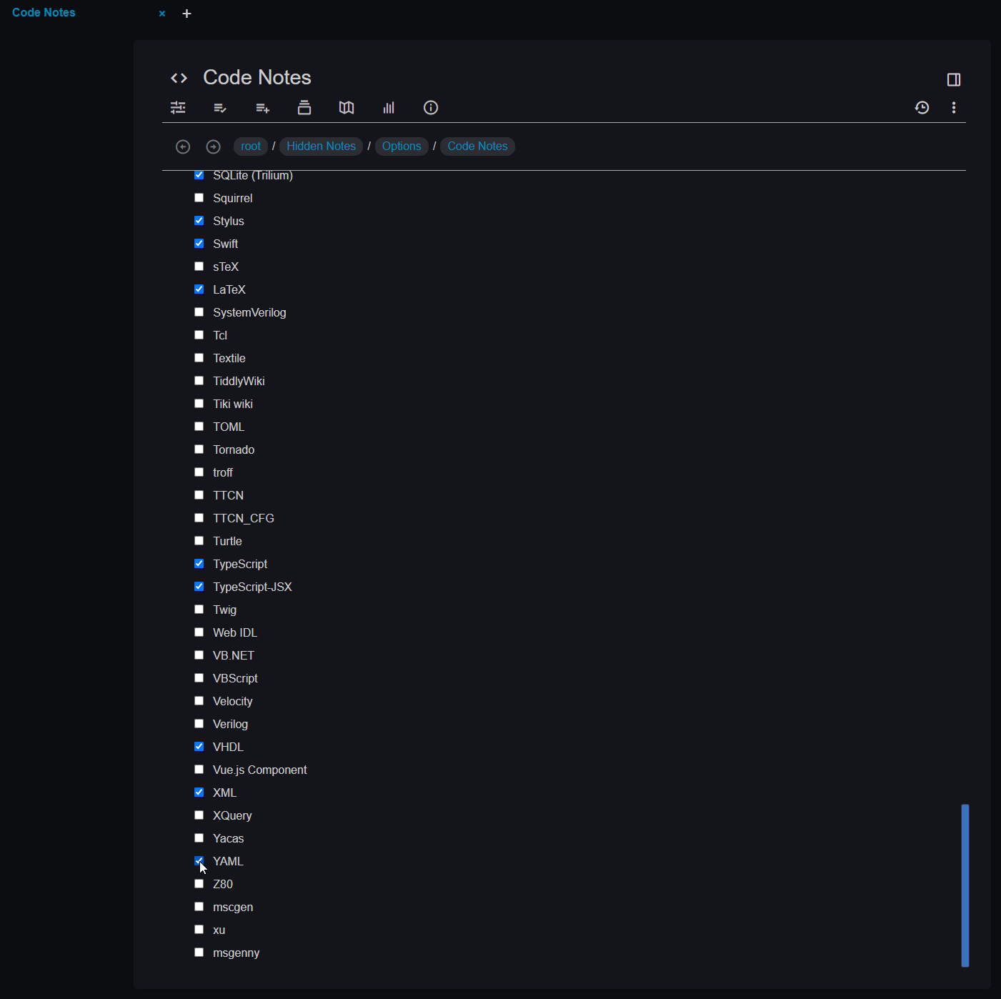Enable the xu checkbox
1001x999 pixels.
tap(199, 930)
